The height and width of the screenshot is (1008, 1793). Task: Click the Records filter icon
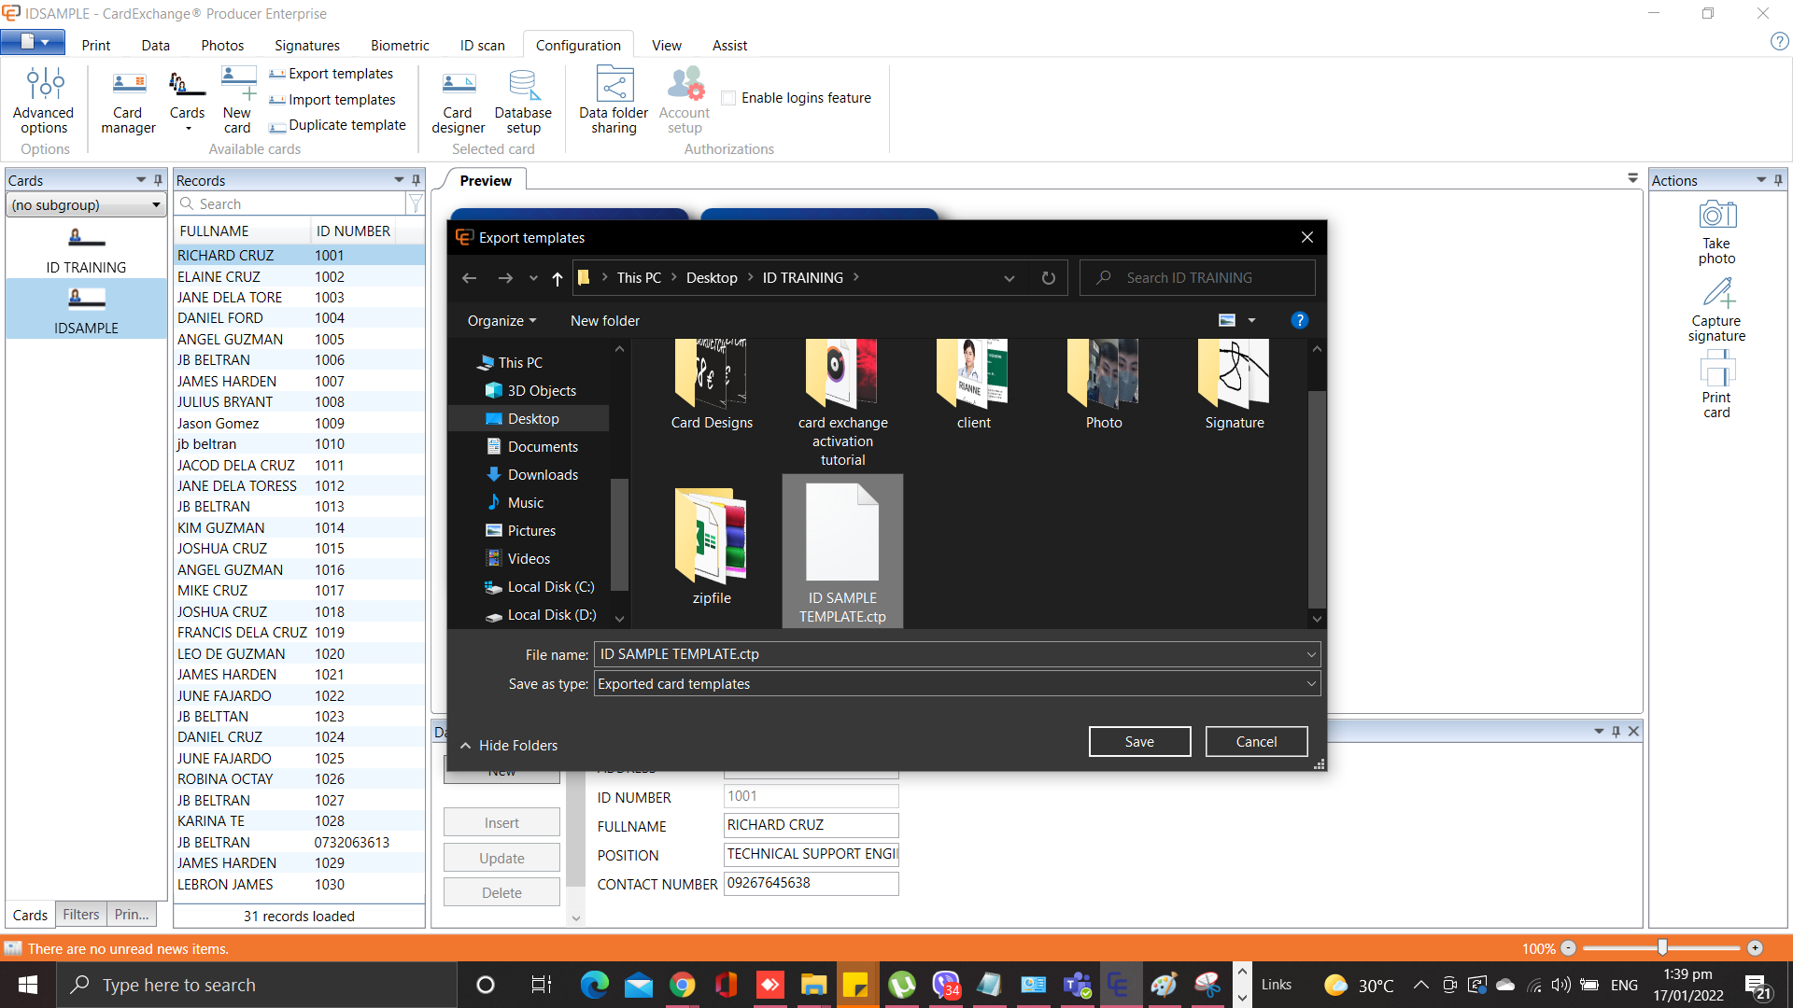(416, 203)
